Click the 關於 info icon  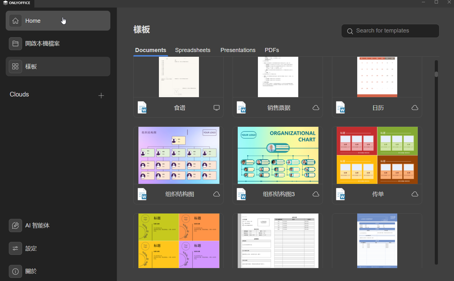[x=15, y=271]
